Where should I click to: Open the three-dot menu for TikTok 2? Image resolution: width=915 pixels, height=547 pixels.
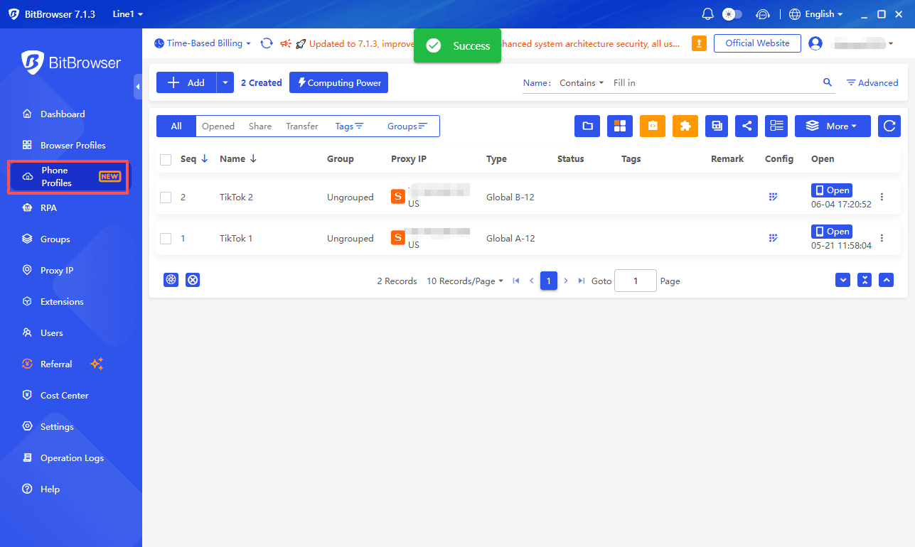882,197
